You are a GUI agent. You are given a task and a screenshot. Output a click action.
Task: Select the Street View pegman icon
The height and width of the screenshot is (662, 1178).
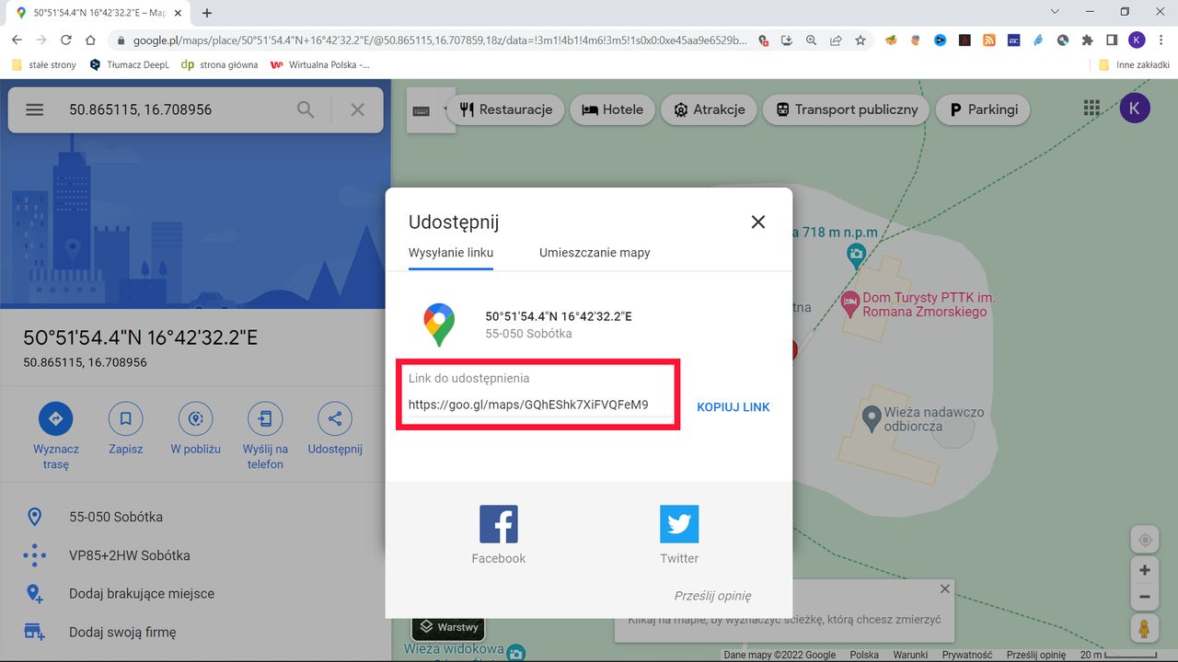(x=1144, y=629)
